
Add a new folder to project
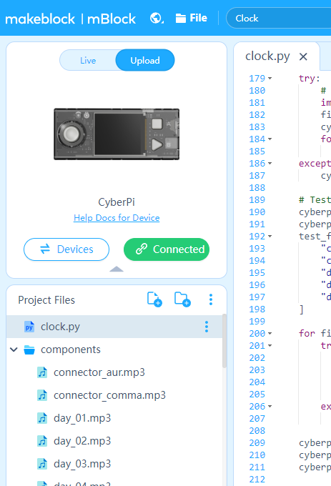click(x=182, y=299)
